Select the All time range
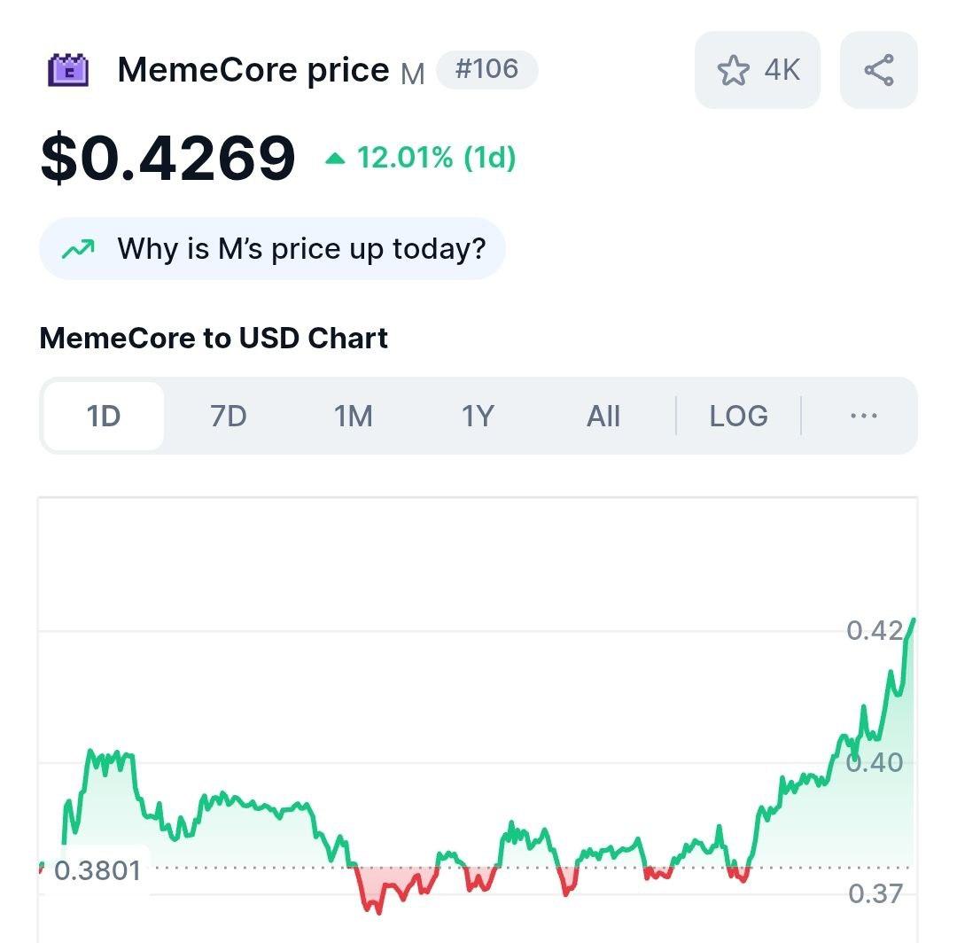This screenshot has height=943, width=957. 603,416
